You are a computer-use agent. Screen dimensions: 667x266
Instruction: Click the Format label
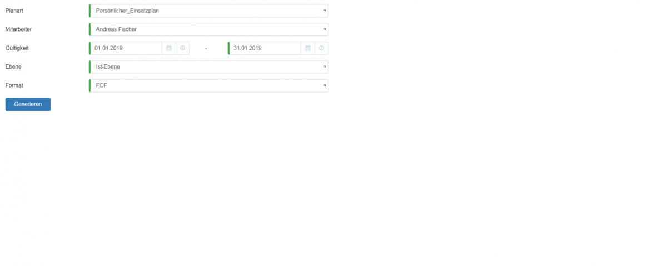pyautogui.click(x=14, y=86)
